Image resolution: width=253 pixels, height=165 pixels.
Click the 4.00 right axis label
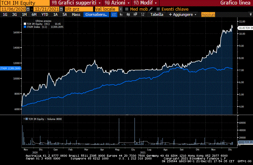coord(241,106)
